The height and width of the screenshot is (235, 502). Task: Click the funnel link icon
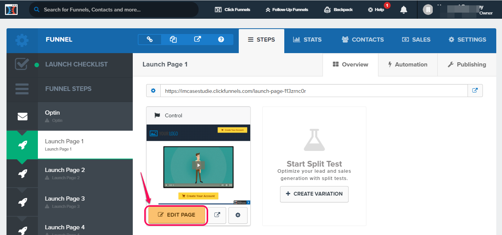(150, 39)
